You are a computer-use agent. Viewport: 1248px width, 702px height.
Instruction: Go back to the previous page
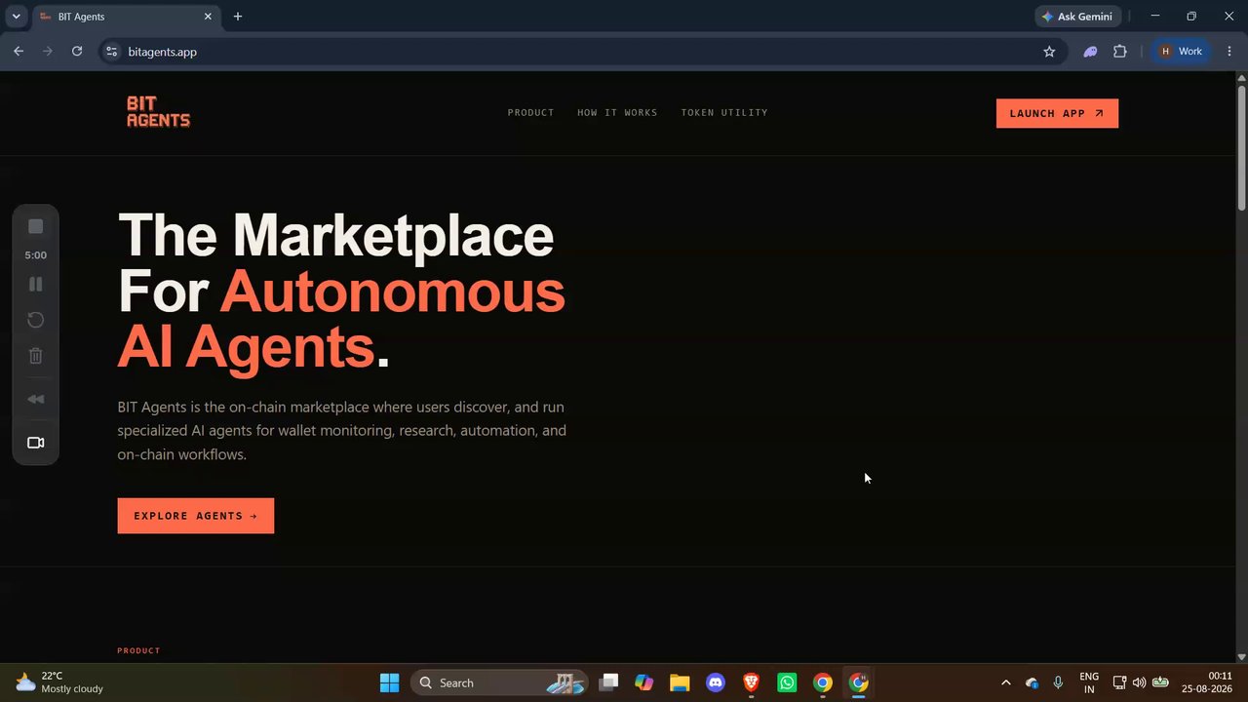click(19, 52)
